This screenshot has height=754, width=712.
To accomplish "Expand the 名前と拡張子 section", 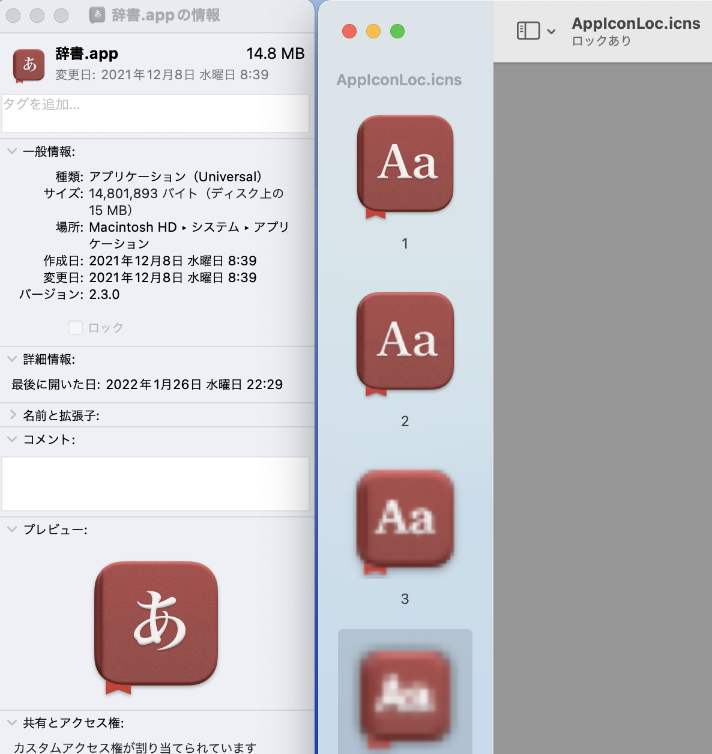I will (x=12, y=415).
